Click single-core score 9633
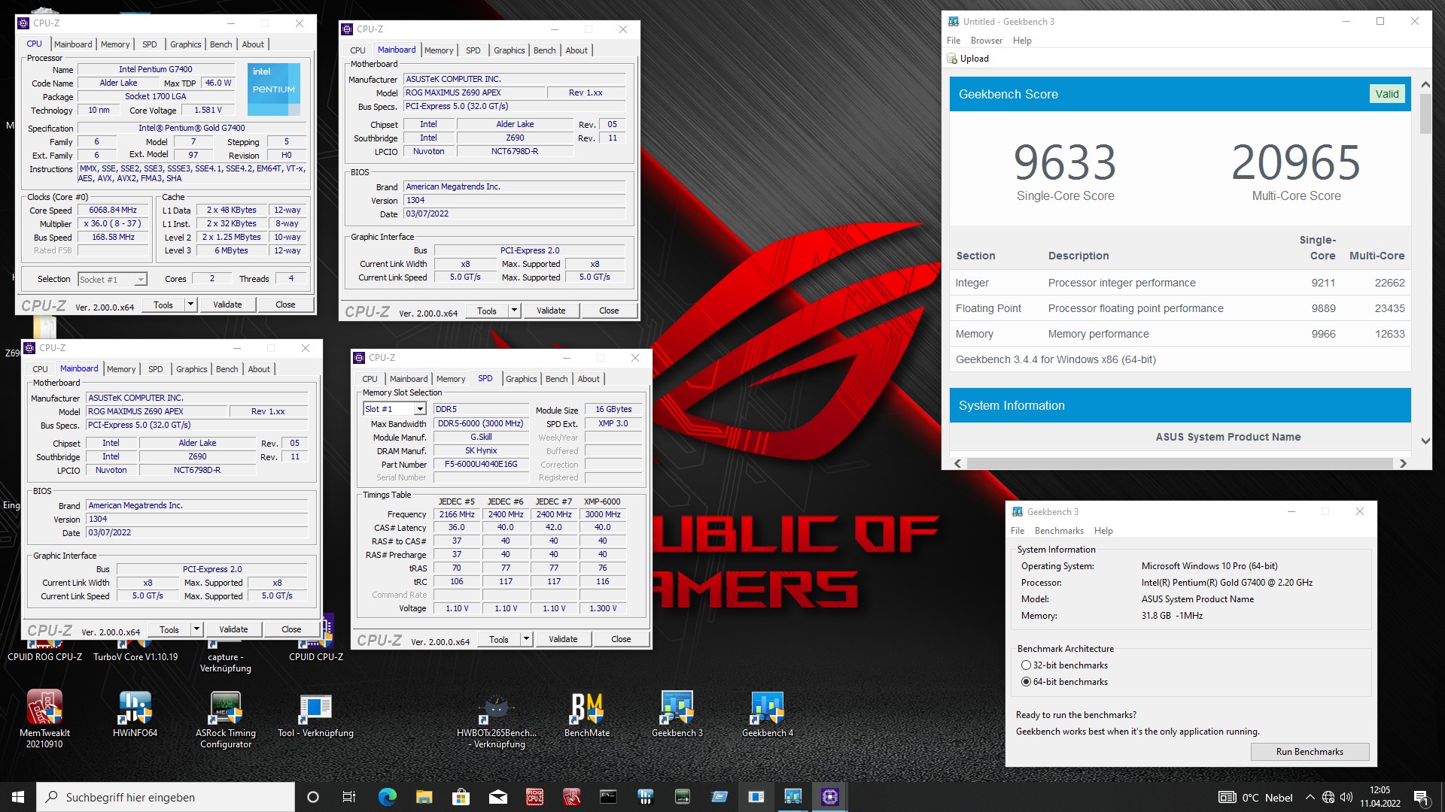1445x812 pixels. pyautogui.click(x=1065, y=162)
